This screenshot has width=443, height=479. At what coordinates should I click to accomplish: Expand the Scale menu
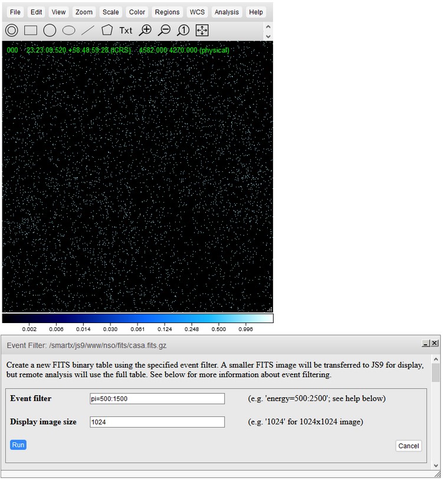coord(110,12)
